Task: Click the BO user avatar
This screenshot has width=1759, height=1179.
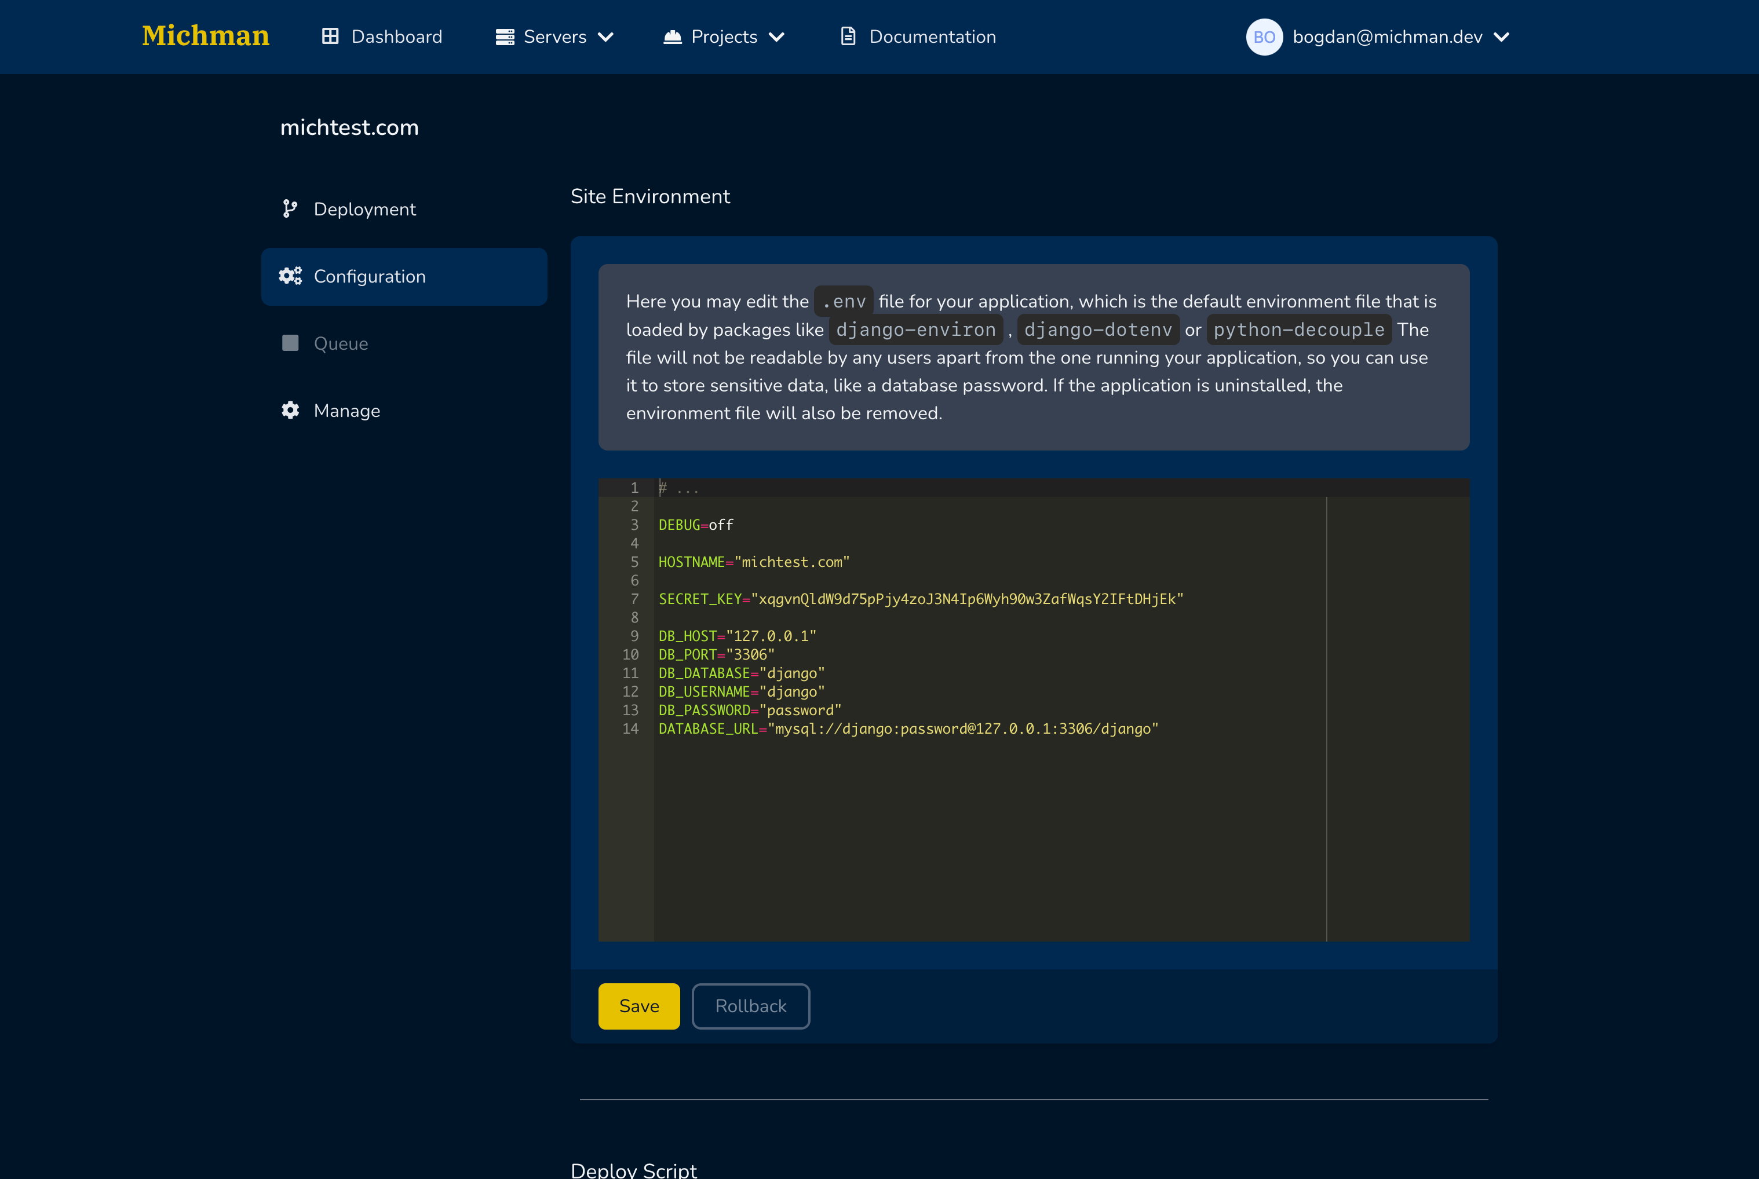Action: pyautogui.click(x=1264, y=37)
